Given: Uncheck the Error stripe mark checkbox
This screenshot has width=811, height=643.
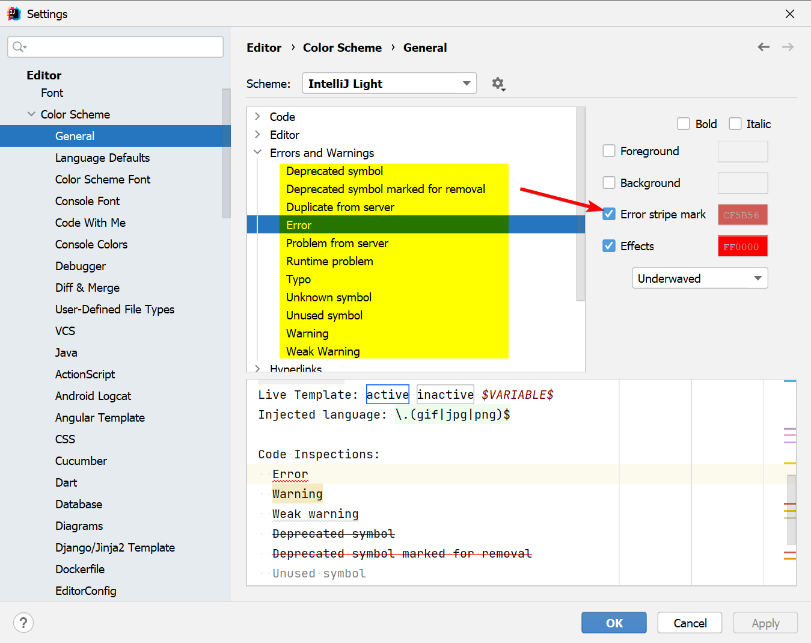Looking at the screenshot, I should tap(609, 214).
